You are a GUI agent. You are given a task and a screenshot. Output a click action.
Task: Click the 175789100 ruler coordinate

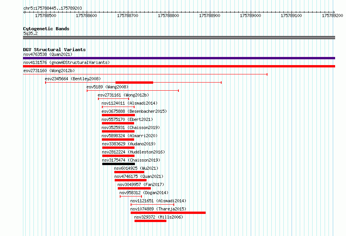(291, 16)
